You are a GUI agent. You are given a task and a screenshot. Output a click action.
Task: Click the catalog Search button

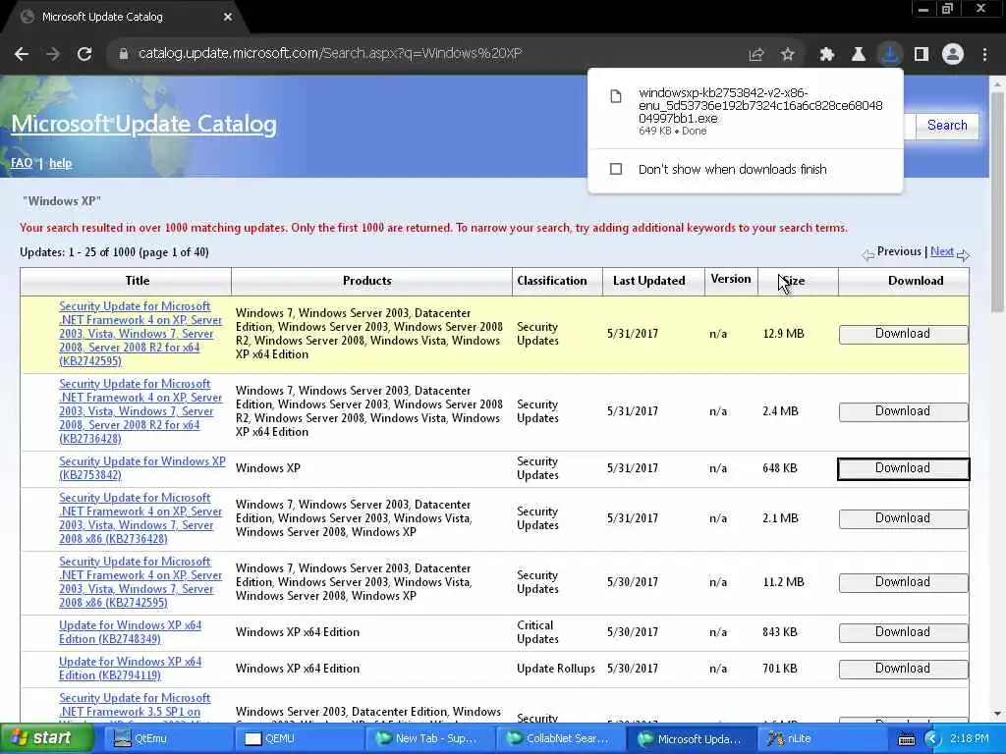point(947,125)
